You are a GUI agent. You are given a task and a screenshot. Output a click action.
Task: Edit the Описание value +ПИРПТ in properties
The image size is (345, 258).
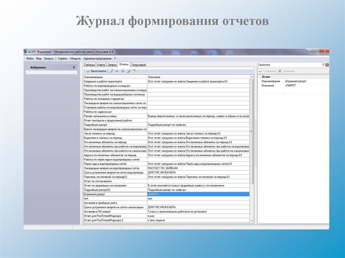(307, 86)
